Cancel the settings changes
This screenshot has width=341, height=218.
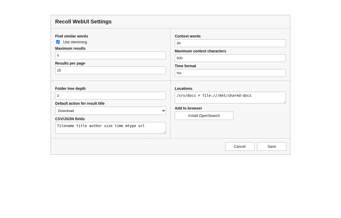pos(240,146)
